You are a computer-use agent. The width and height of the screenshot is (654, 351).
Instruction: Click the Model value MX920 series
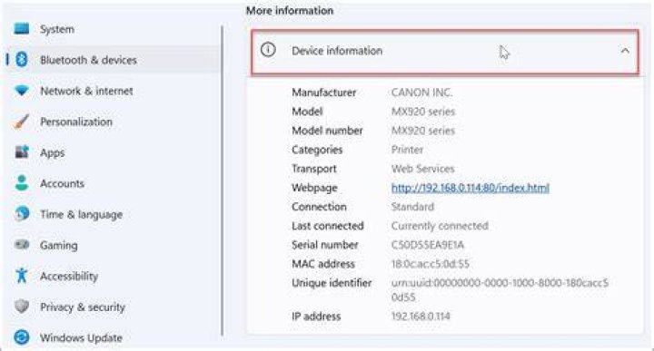click(x=423, y=112)
